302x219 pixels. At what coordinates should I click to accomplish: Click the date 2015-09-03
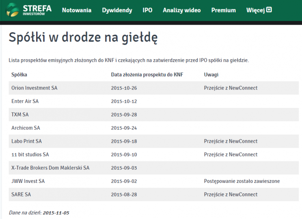point(124,168)
